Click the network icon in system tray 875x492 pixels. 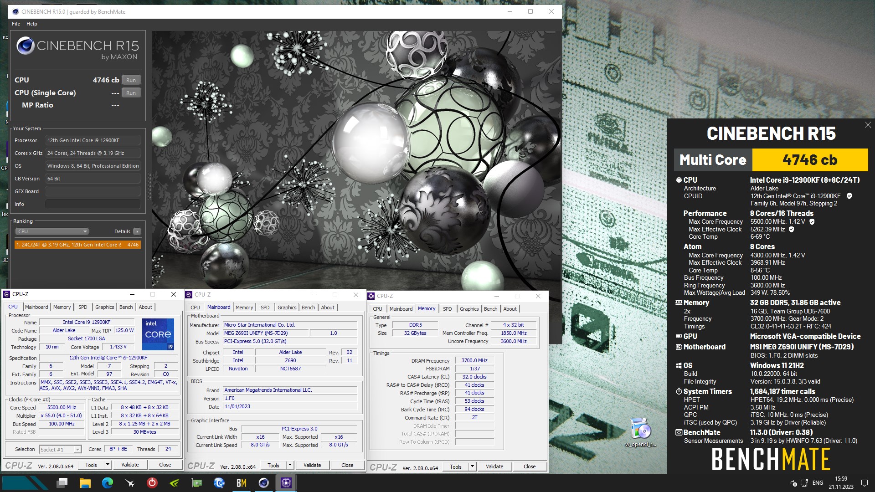click(804, 483)
